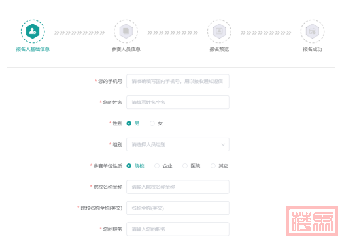Viewport: 342px width, 239px height.
Task: Click the 报名预览 step icon
Action: pyautogui.click(x=219, y=31)
